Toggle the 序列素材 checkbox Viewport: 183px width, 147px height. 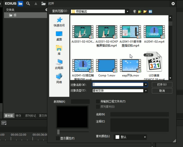click(x=98, y=107)
